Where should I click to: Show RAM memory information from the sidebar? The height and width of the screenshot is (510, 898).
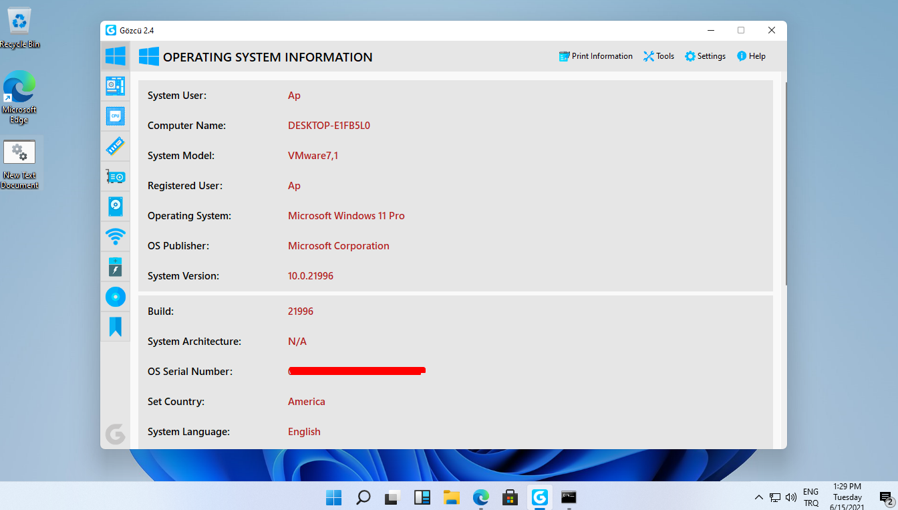(115, 146)
